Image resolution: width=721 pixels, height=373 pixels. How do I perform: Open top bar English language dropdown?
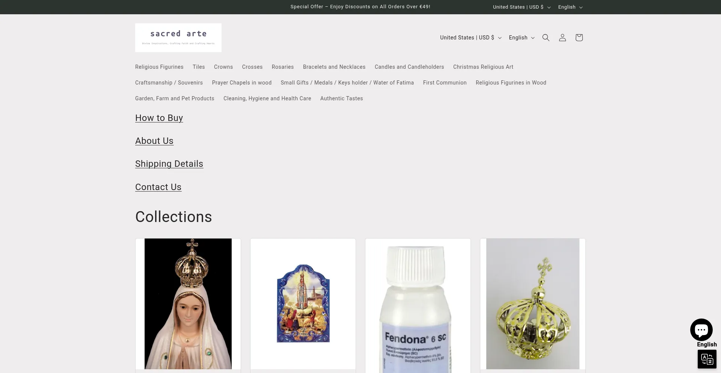[570, 7]
